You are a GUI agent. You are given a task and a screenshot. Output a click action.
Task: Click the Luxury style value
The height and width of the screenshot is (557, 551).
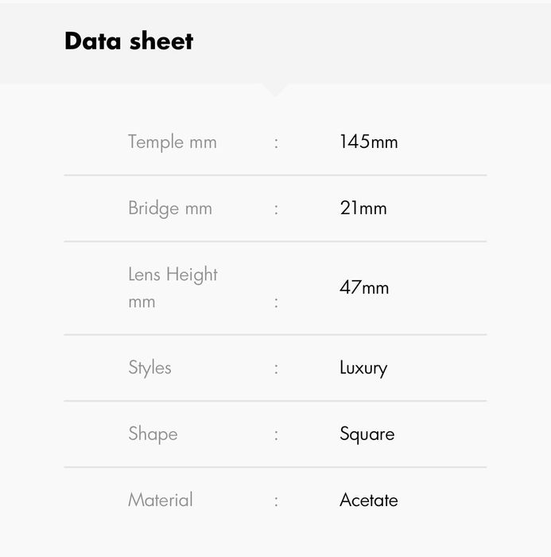click(x=363, y=368)
